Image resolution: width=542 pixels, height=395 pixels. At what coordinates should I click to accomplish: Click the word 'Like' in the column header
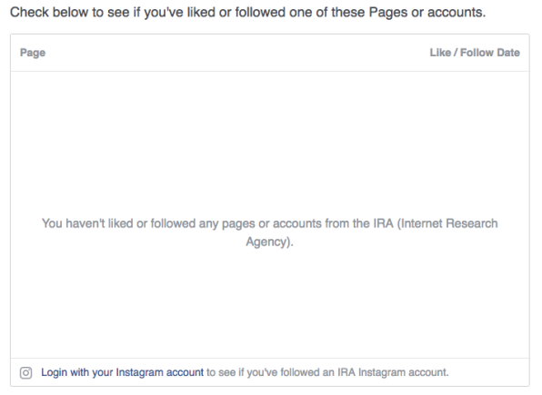tap(440, 53)
